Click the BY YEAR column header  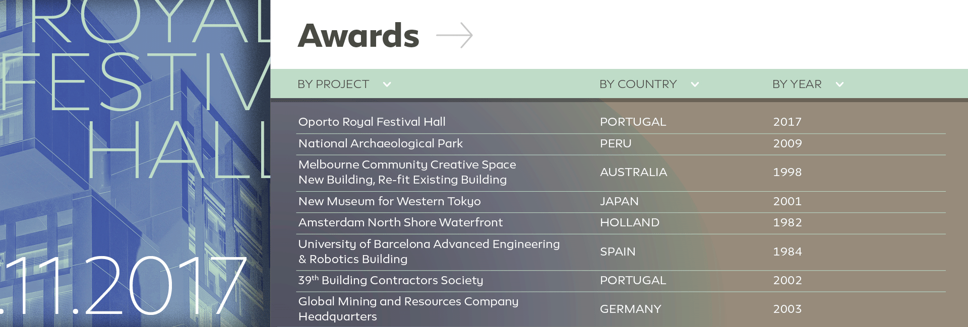797,85
